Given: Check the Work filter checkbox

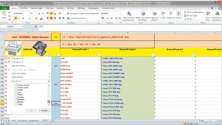Looking at the screenshot, I should [16, 92].
